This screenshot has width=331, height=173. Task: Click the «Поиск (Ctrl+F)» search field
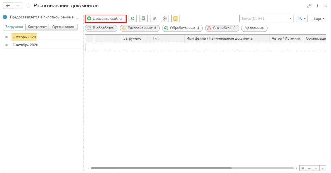click(x=263, y=18)
